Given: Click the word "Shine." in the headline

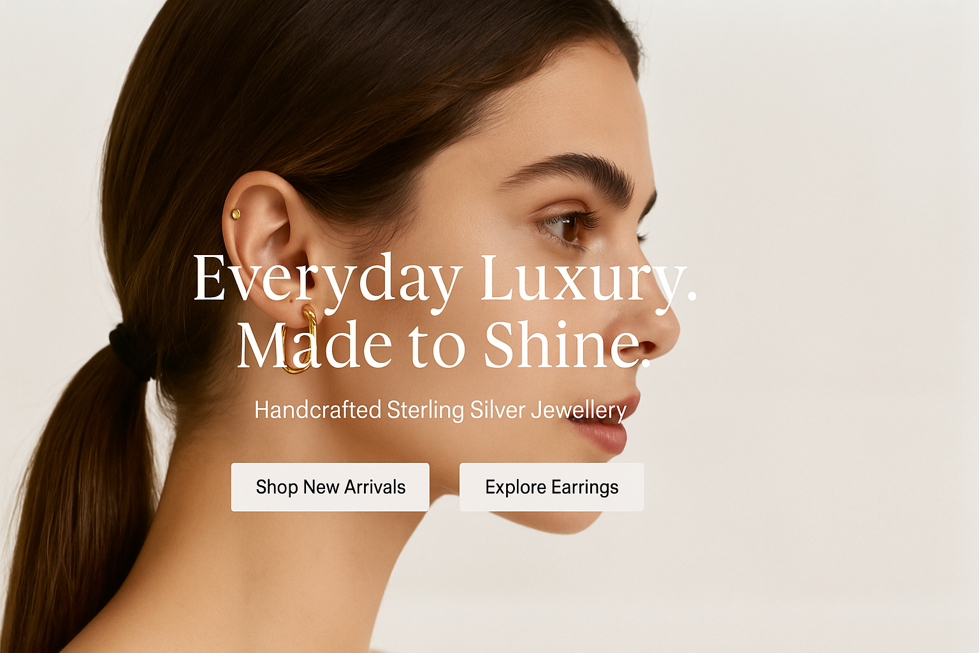Looking at the screenshot, I should click(x=567, y=344).
